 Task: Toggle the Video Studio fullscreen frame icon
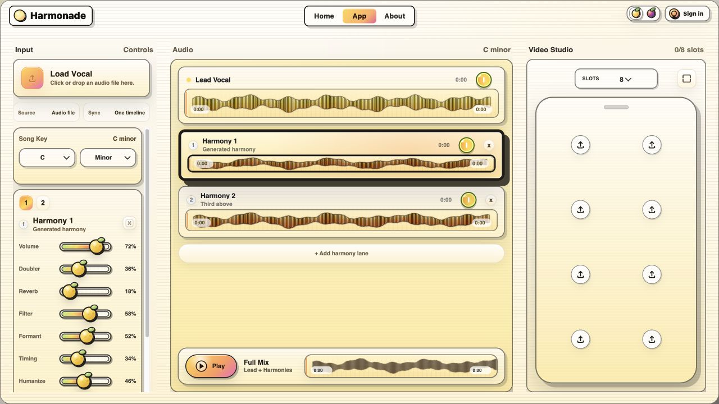[686, 79]
